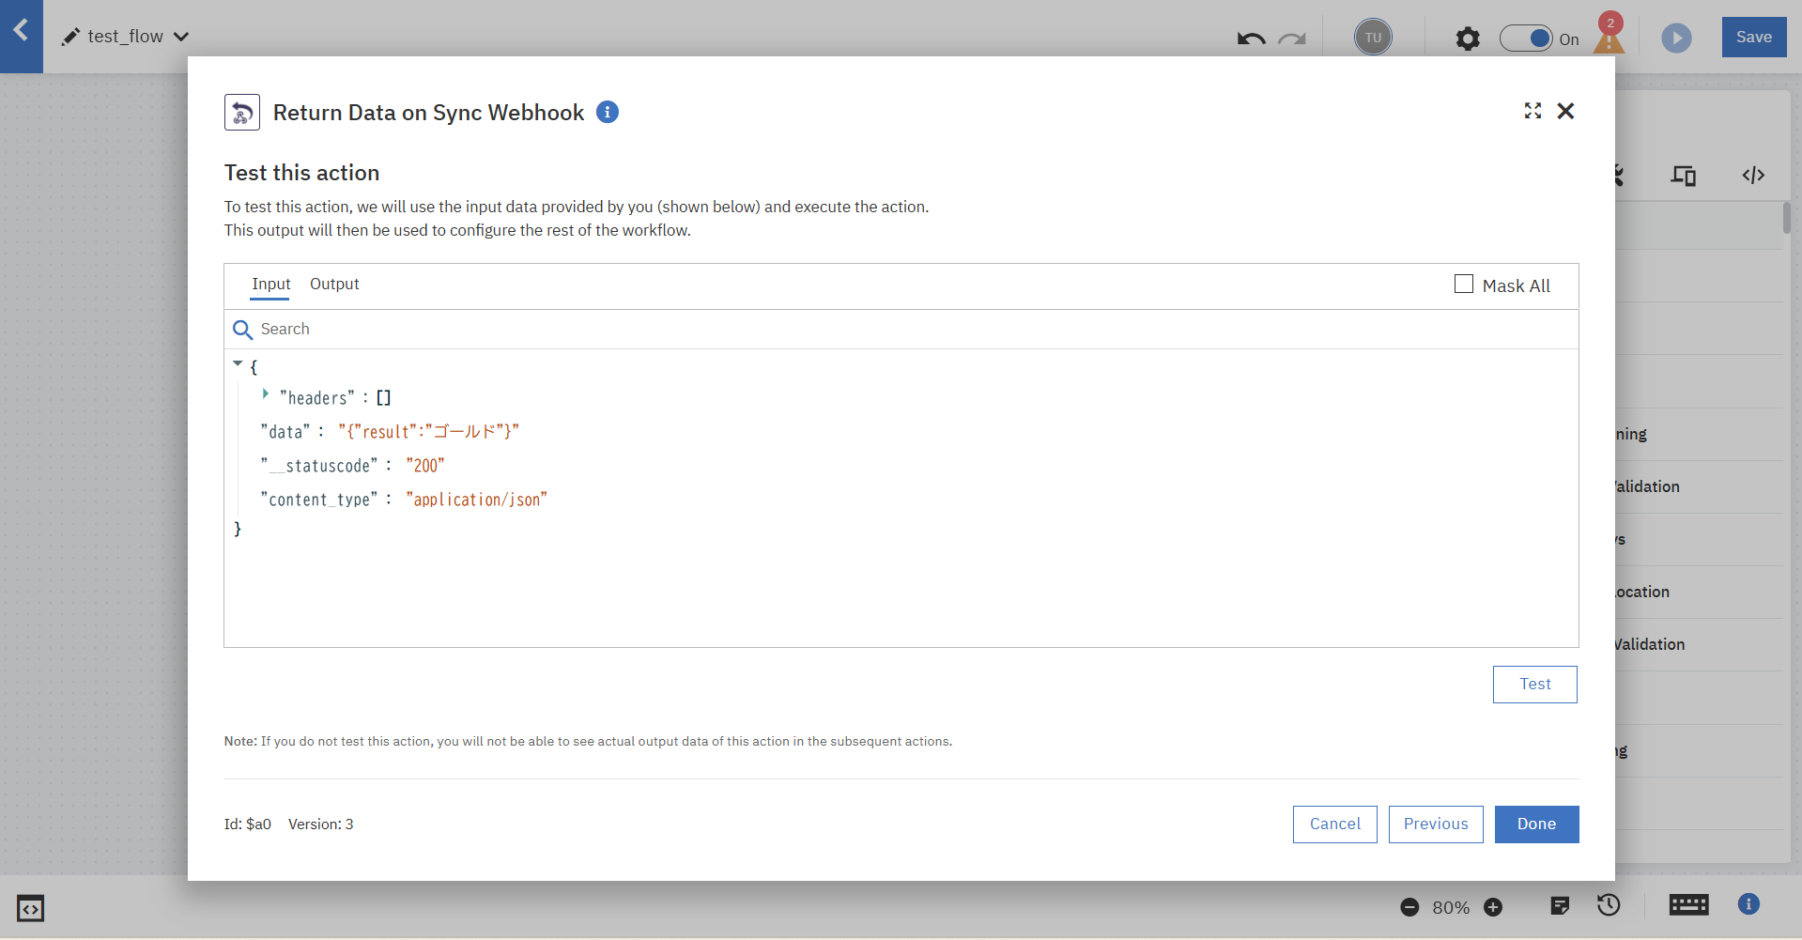
Task: Collapse the root JSON object
Action: (x=238, y=363)
